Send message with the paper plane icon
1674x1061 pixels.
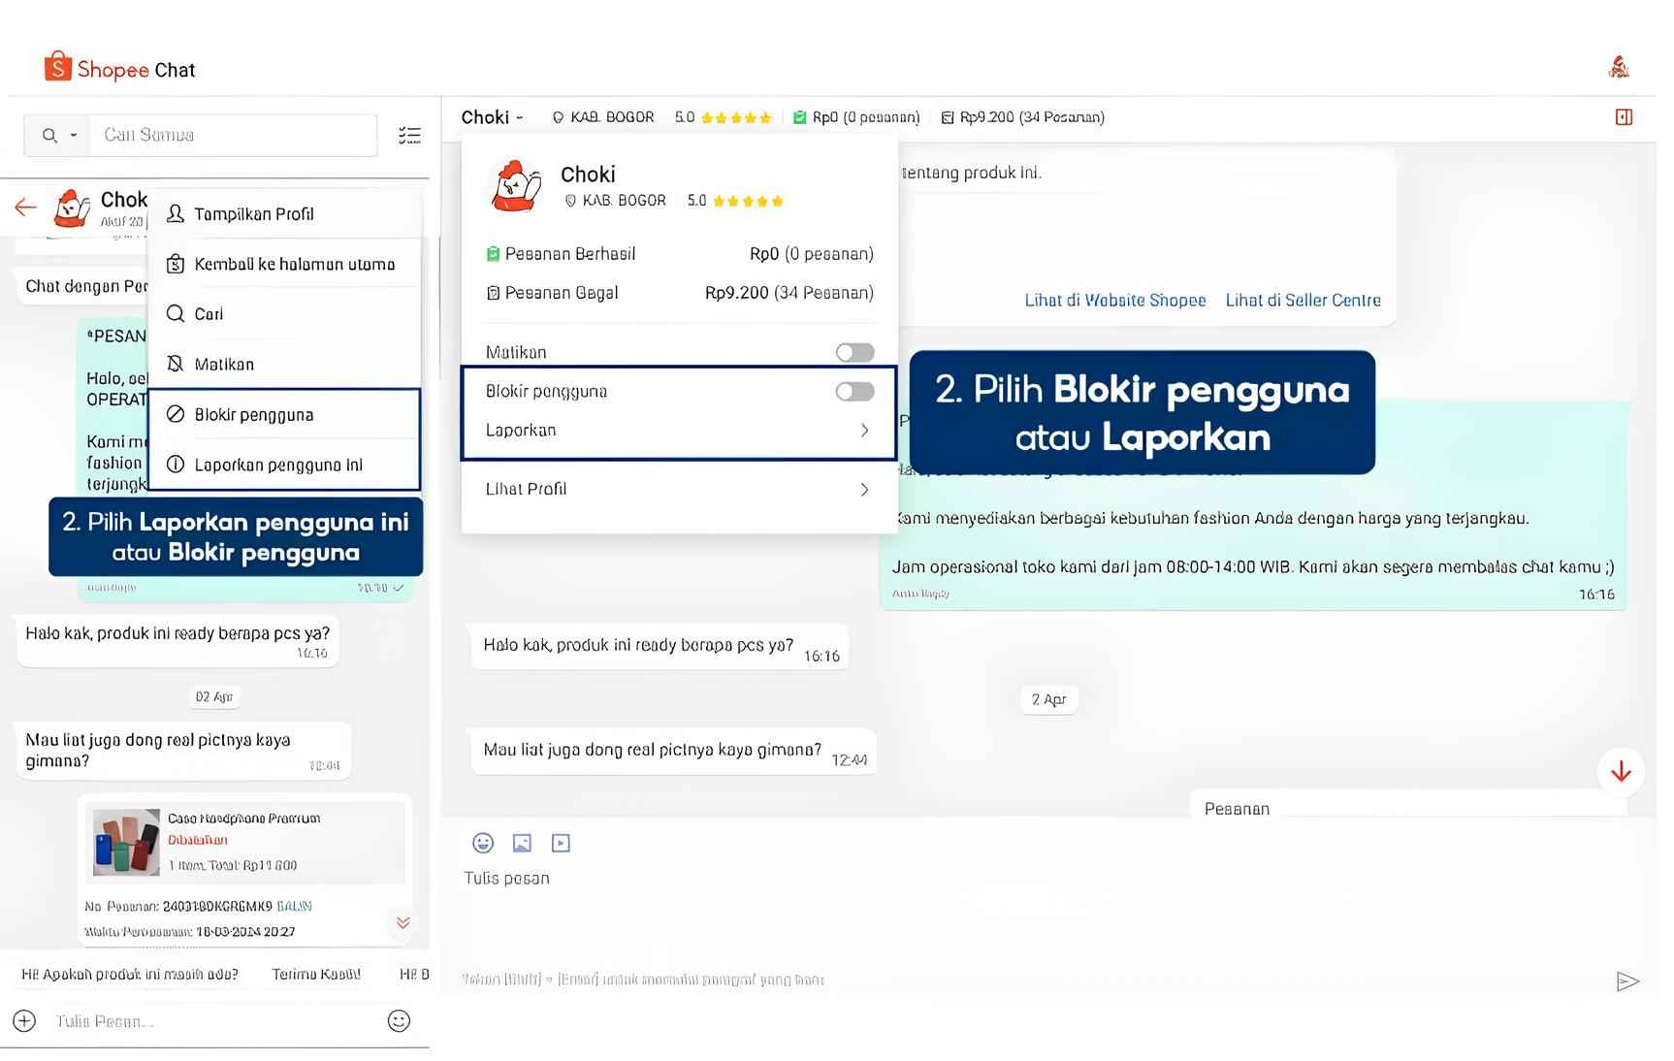coord(1627,981)
